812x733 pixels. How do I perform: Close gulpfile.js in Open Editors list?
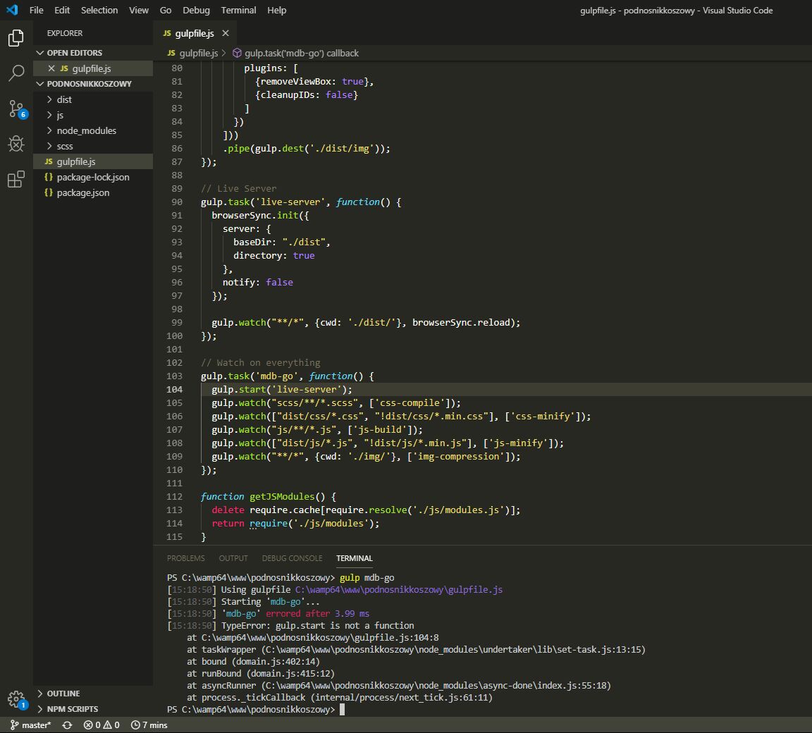point(51,68)
